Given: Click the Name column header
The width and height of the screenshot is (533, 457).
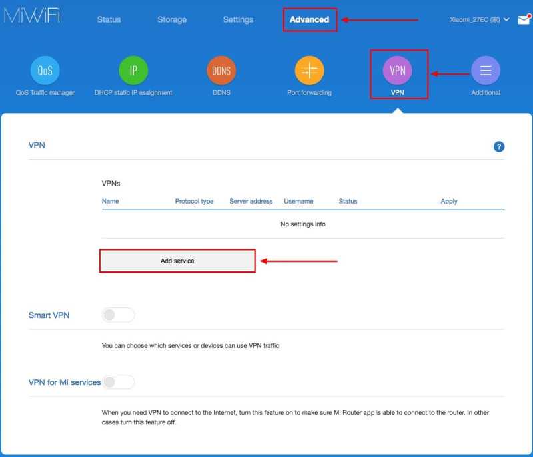Looking at the screenshot, I should 110,201.
